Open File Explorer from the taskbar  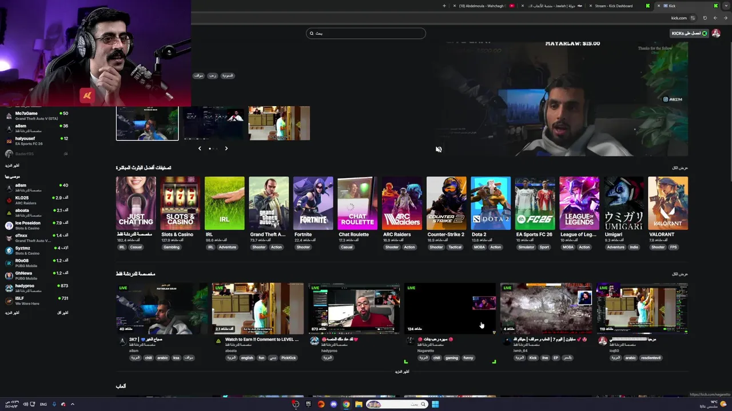click(359, 404)
